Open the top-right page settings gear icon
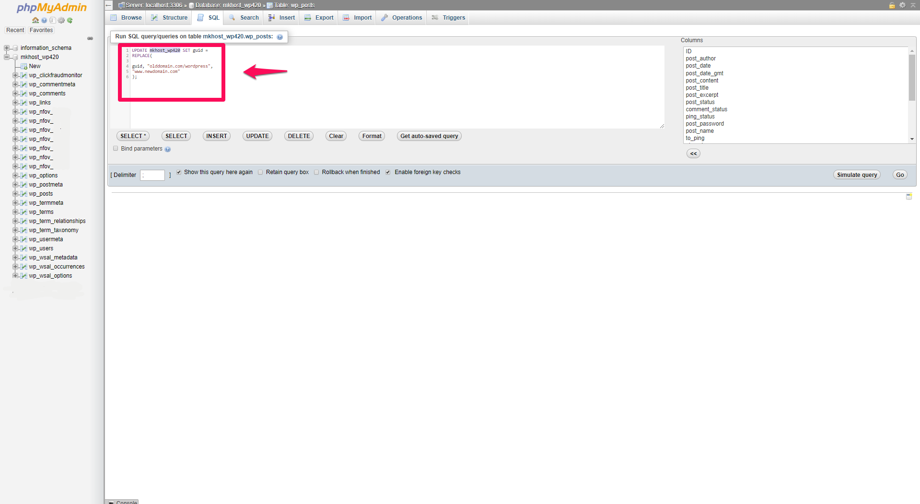The width and height of the screenshot is (920, 504). click(902, 5)
